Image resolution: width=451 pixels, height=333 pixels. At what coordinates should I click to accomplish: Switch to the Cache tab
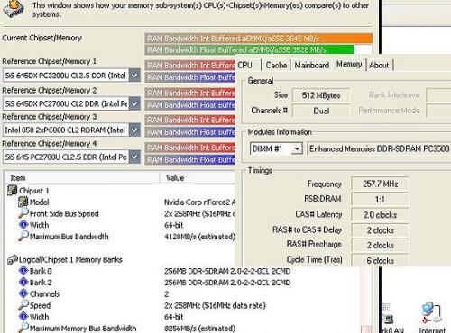tap(276, 65)
